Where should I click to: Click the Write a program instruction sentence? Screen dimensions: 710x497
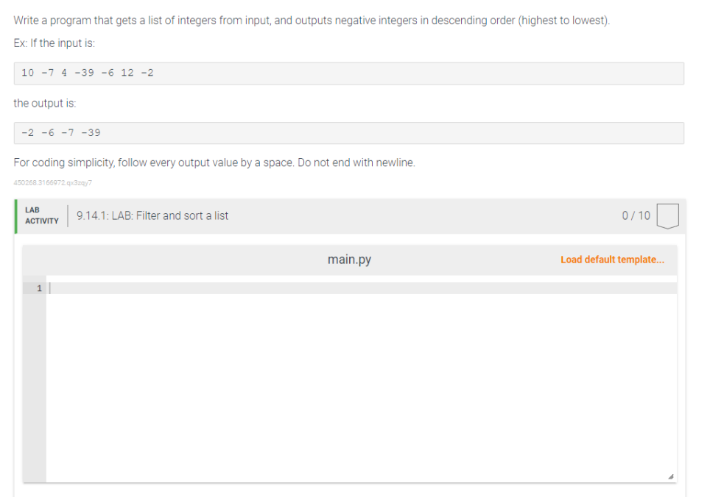point(312,21)
